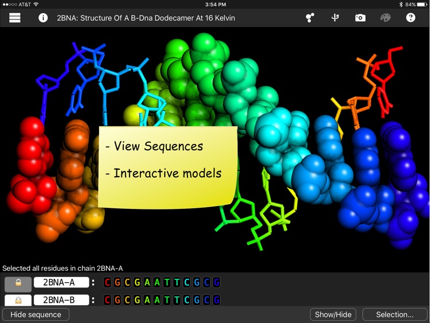Click the red spheres in the 3D model
This screenshot has width=430, height=323.
tap(30, 166)
